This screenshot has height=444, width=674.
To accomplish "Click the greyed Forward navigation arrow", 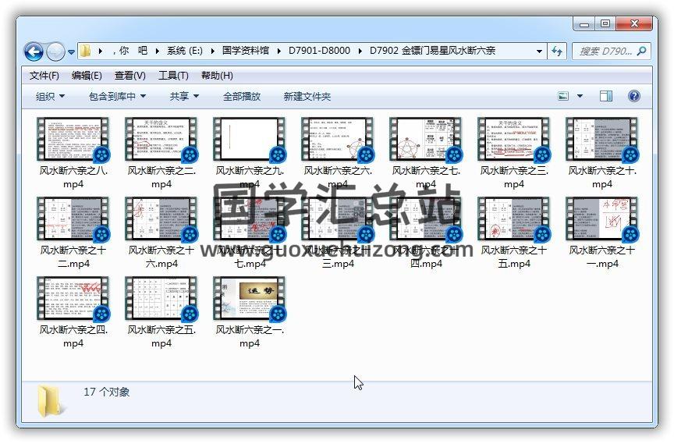I will (x=55, y=52).
